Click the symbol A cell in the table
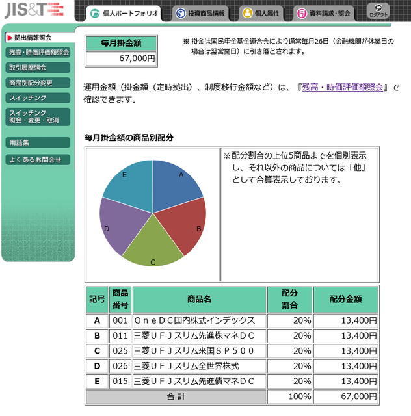 pyautogui.click(x=97, y=320)
